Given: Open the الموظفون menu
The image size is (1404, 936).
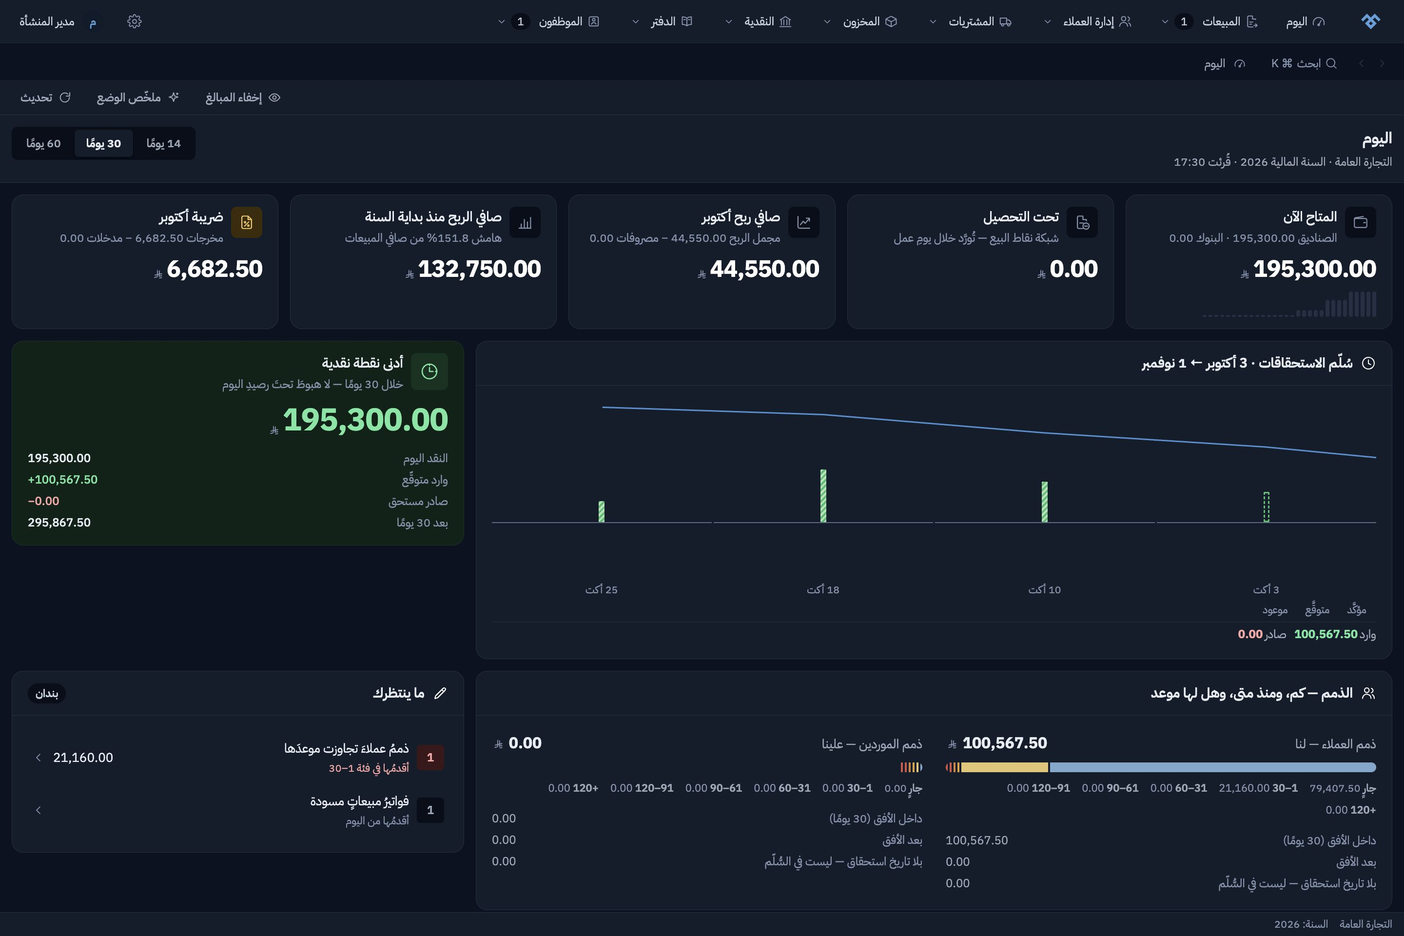Looking at the screenshot, I should [549, 21].
